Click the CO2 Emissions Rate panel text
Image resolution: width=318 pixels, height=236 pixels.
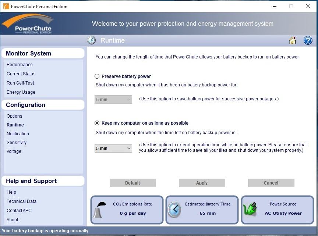(132, 204)
